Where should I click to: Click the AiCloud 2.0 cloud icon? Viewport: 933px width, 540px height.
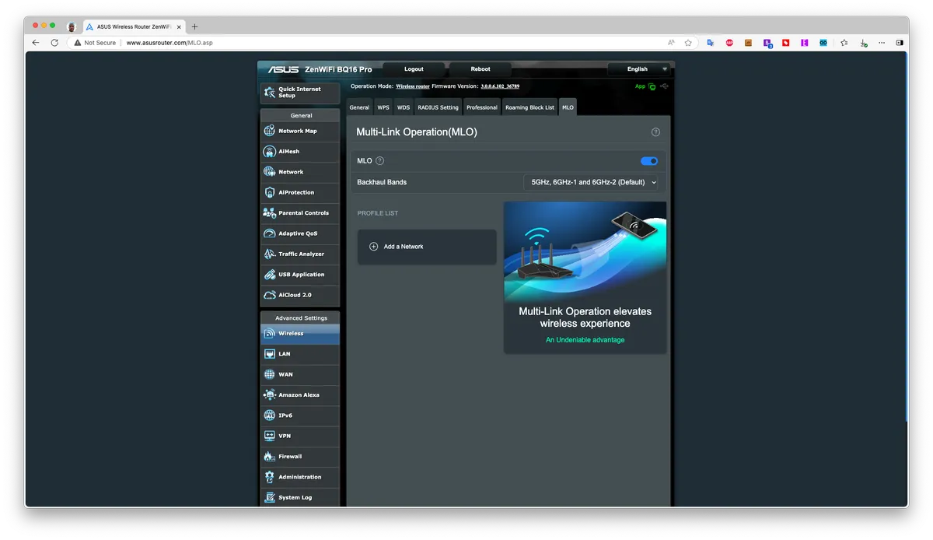(270, 295)
